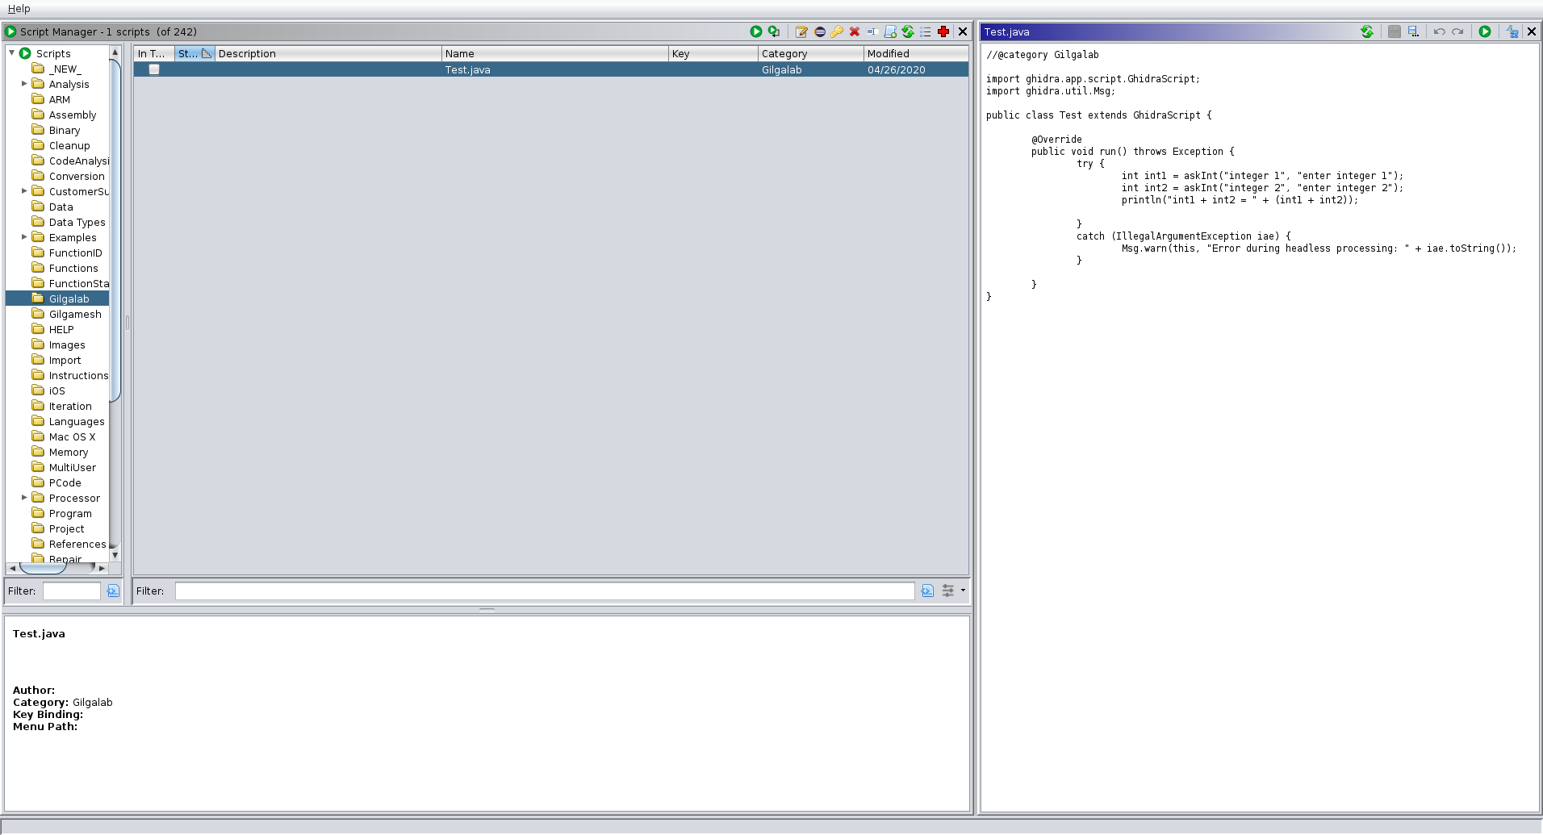Select the HELP folder
This screenshot has height=835, width=1543.
point(61,329)
